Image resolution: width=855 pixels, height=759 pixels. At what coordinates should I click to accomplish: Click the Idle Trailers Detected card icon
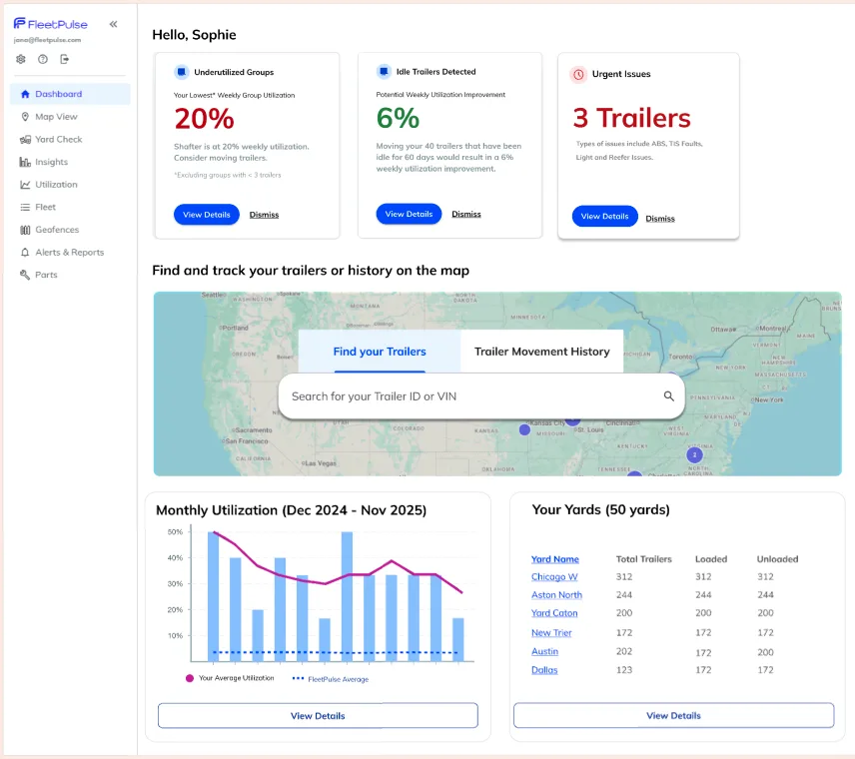(384, 72)
